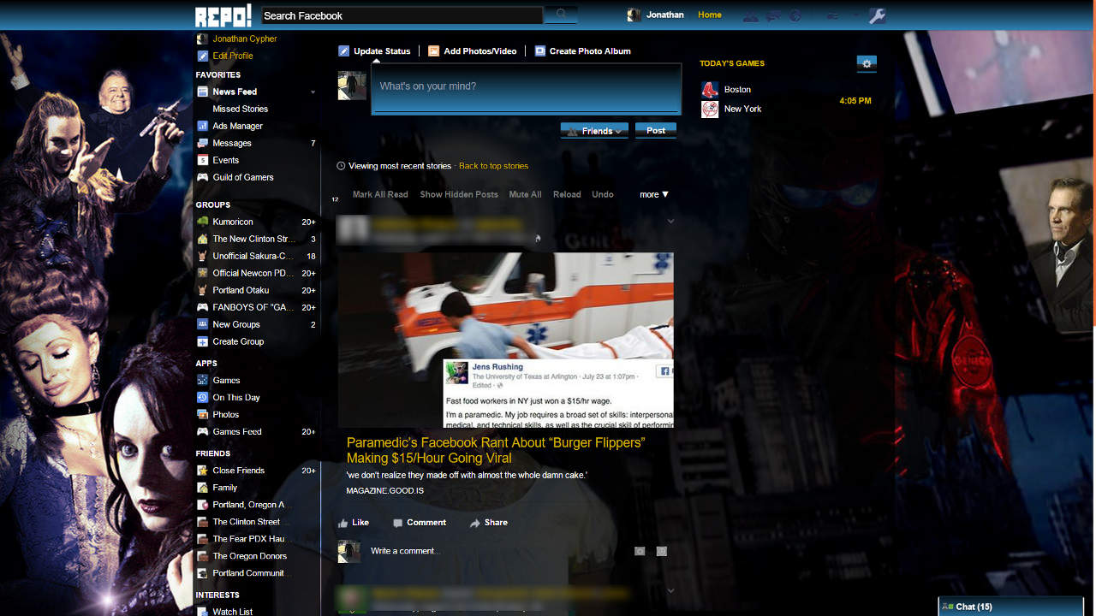Click the Create Photo Album icon
This screenshot has height=616, width=1096.
540,51
